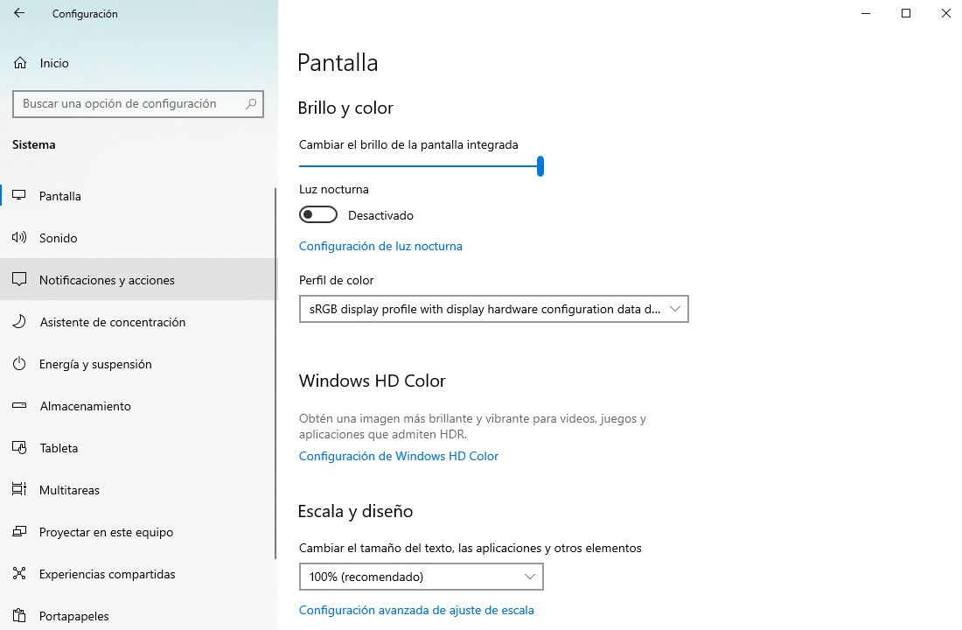Open Tableta settings from the sidebar
962x630 pixels.
coord(19,447)
